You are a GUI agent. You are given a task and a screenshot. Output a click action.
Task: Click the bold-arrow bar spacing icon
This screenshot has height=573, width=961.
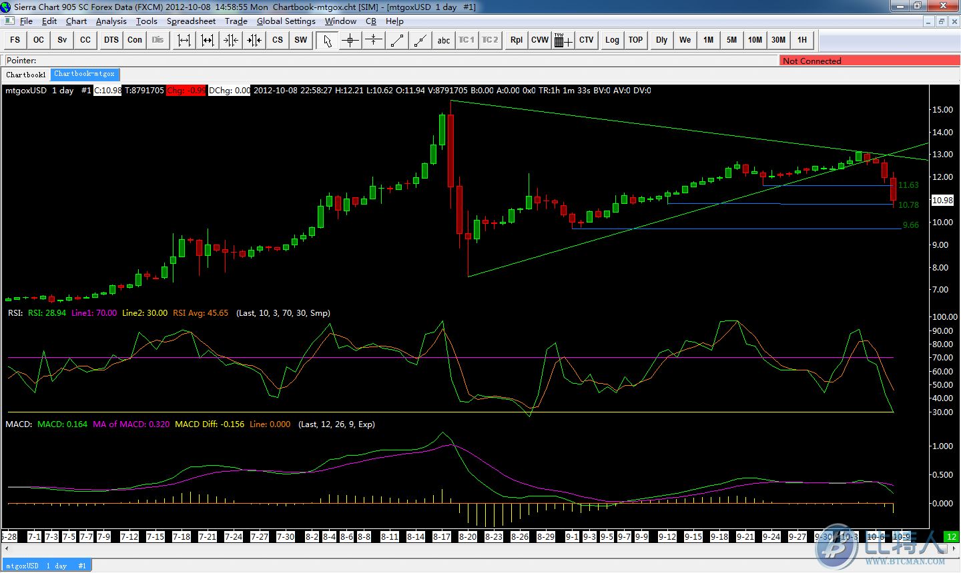tap(208, 40)
